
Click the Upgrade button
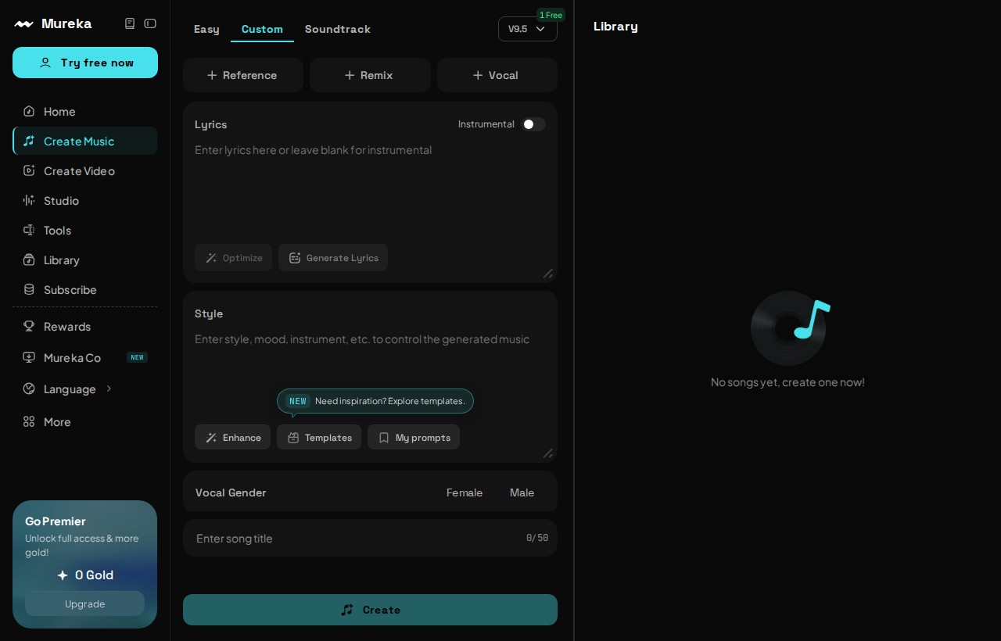[x=84, y=603]
